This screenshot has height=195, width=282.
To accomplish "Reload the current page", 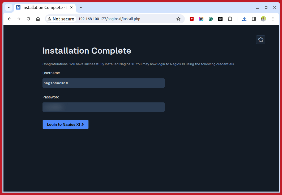I will pyautogui.click(x=28, y=19).
